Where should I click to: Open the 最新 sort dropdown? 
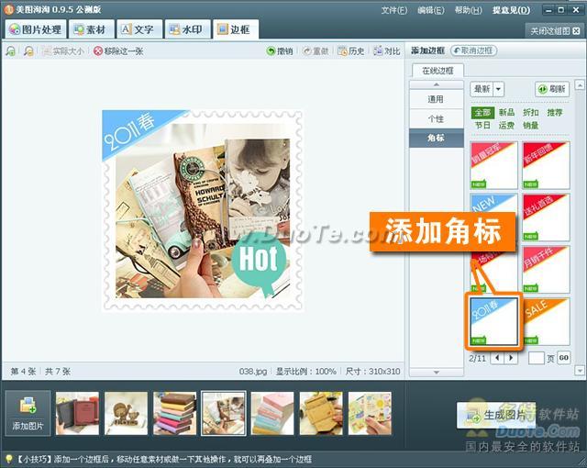coord(487,89)
